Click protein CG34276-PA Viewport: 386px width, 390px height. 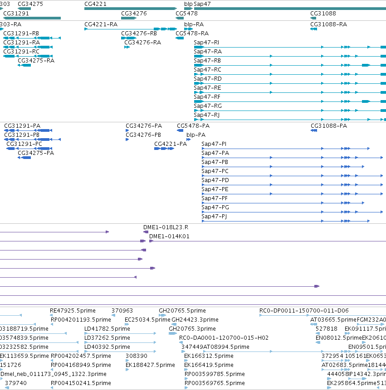click(144, 126)
